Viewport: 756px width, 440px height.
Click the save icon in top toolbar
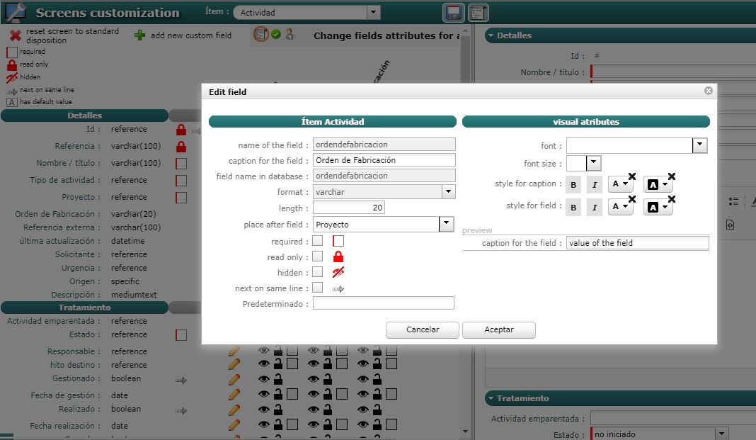click(x=453, y=13)
